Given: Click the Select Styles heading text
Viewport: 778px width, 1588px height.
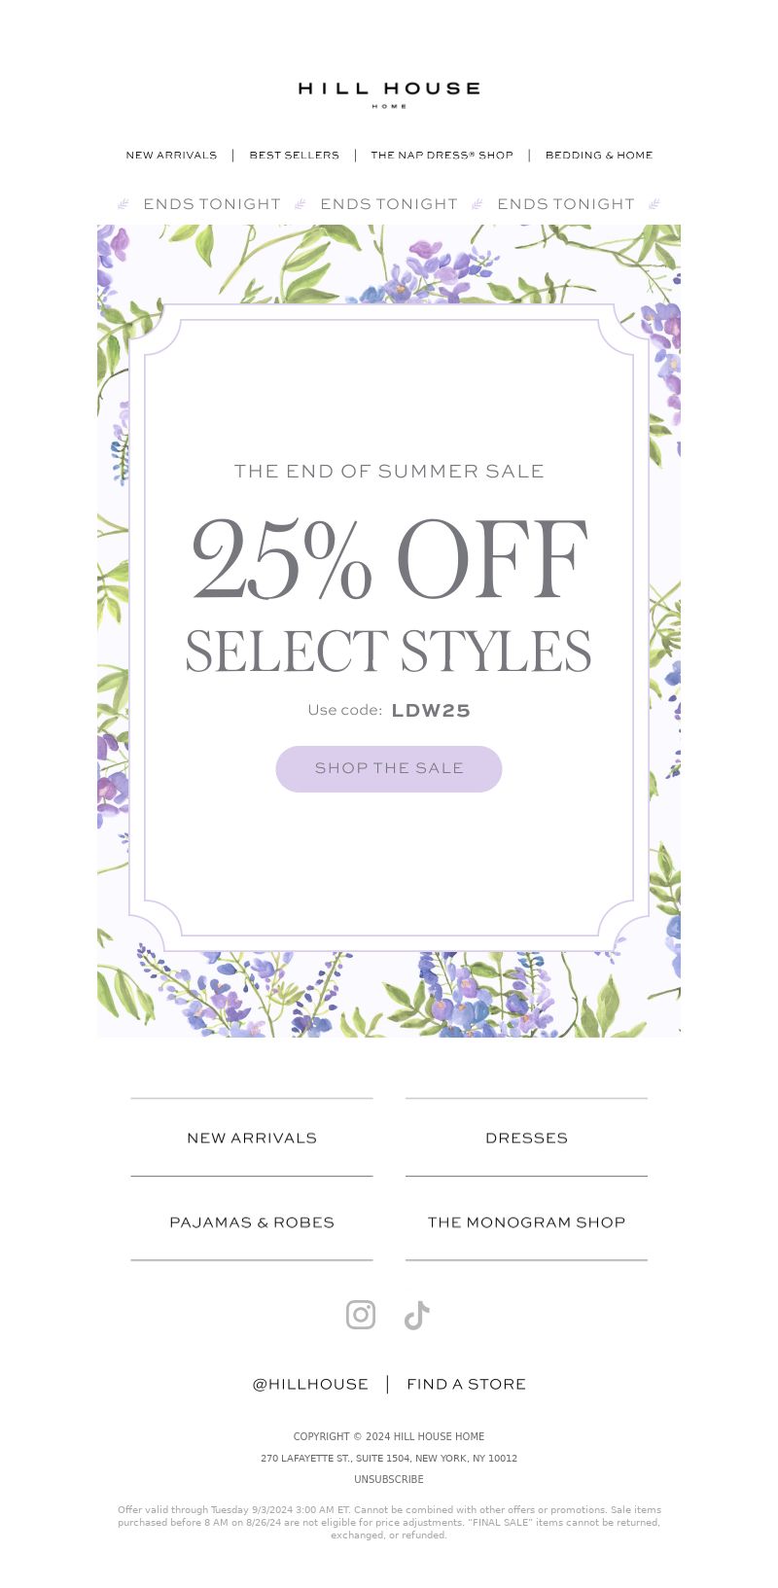Looking at the screenshot, I should point(389,652).
